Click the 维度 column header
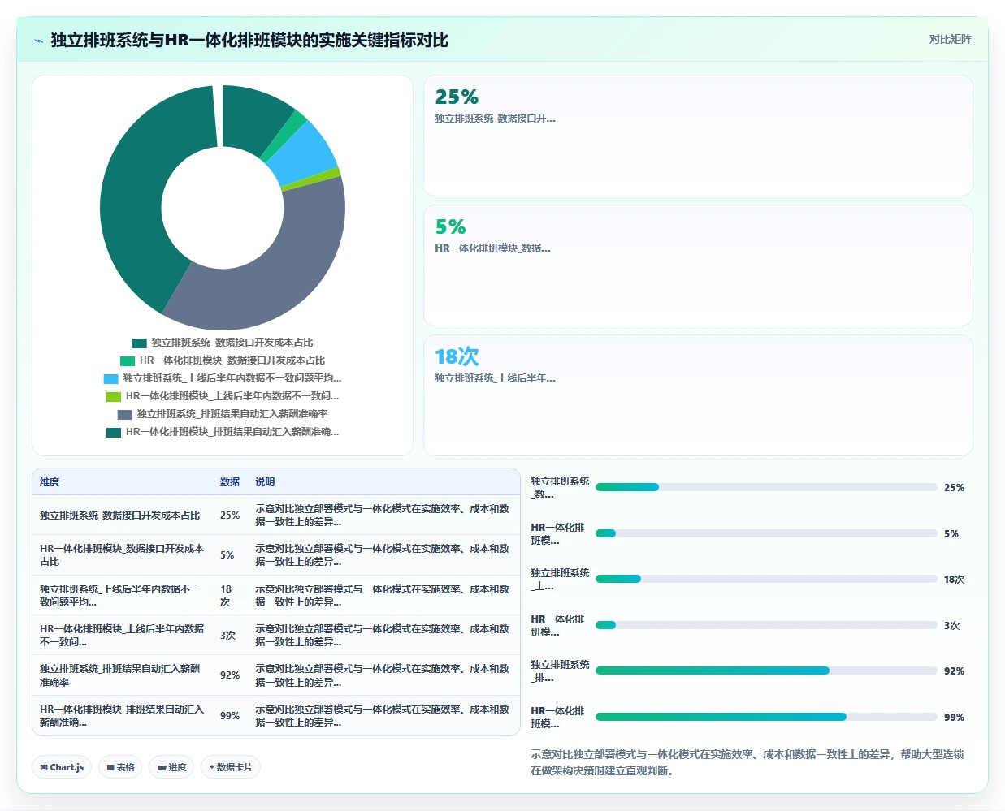The width and height of the screenshot is (1005, 811). click(50, 482)
